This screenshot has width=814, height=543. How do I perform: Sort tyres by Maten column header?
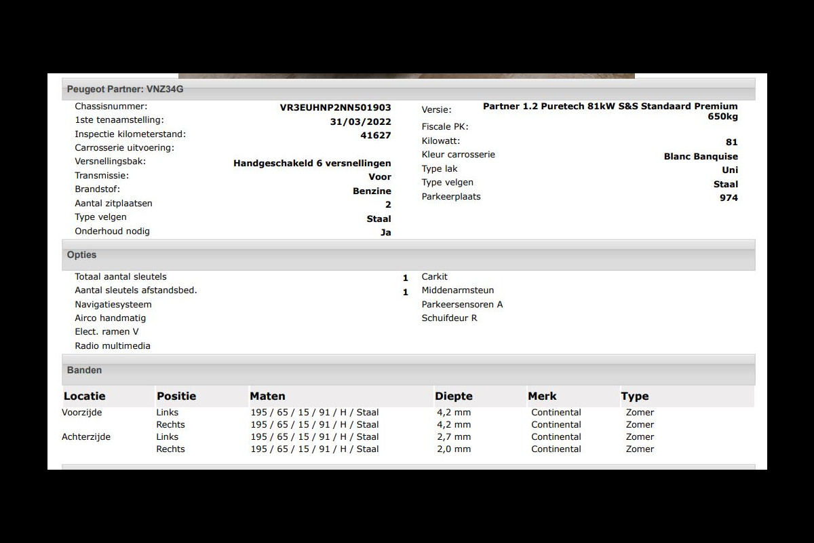[x=267, y=396]
